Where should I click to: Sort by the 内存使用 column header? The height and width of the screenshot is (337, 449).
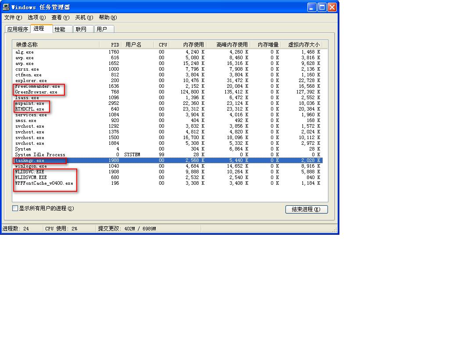[188, 45]
